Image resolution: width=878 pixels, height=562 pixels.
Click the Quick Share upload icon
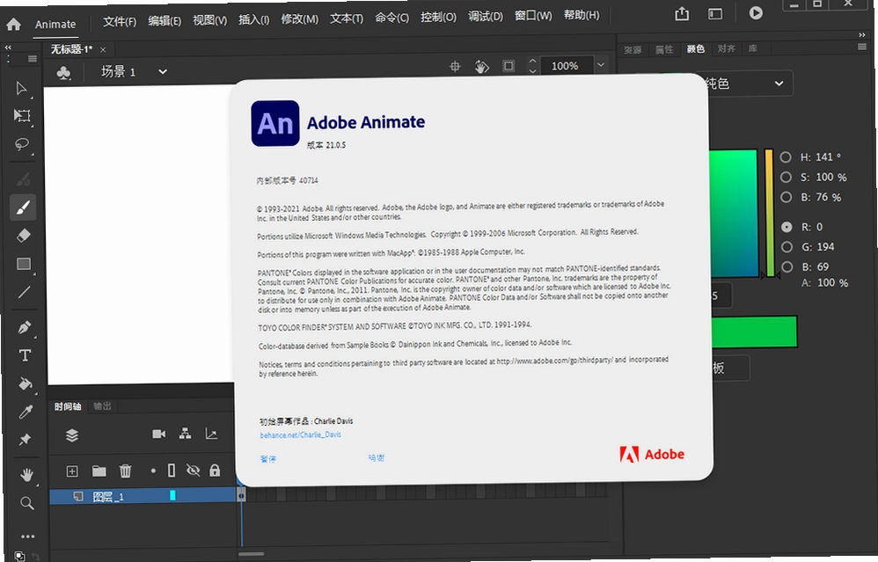[x=682, y=13]
